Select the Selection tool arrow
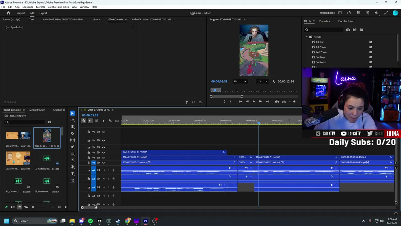Image resolution: width=401 pixels, height=226 pixels. [x=72, y=113]
